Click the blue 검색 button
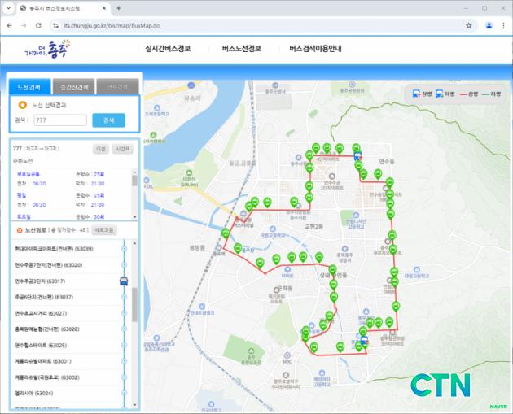Screen dimensions: 513x414 [x=108, y=120]
